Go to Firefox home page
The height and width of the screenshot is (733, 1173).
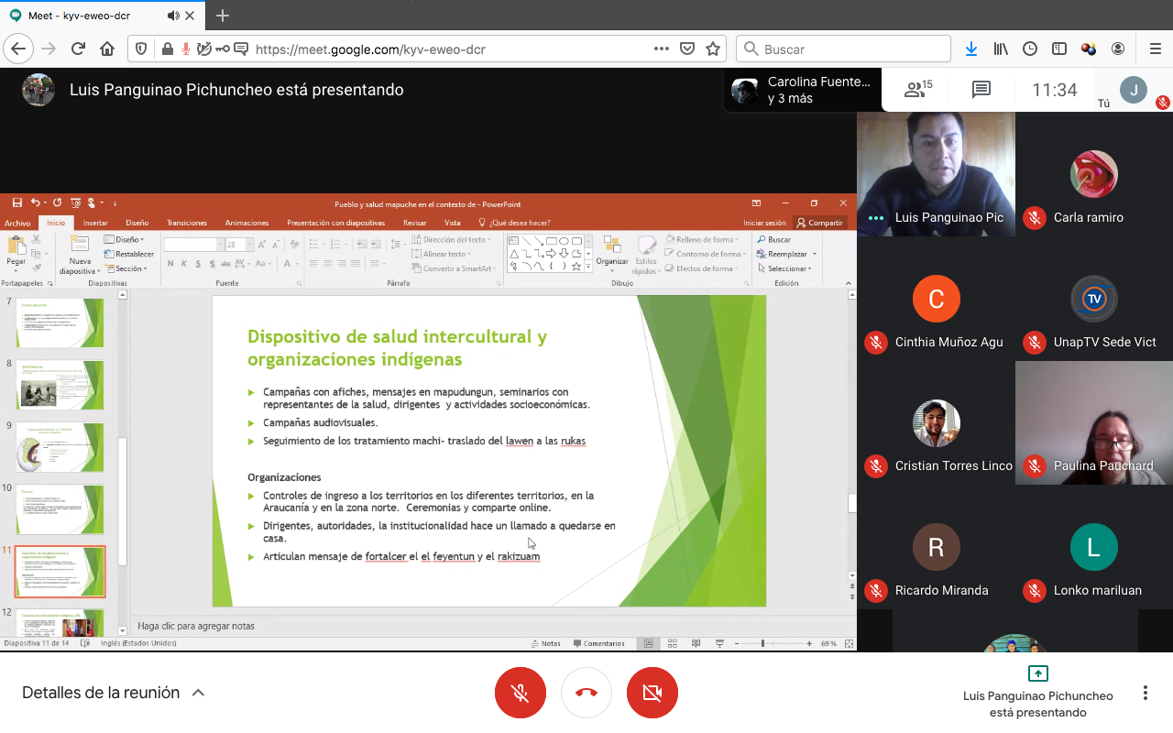click(107, 49)
